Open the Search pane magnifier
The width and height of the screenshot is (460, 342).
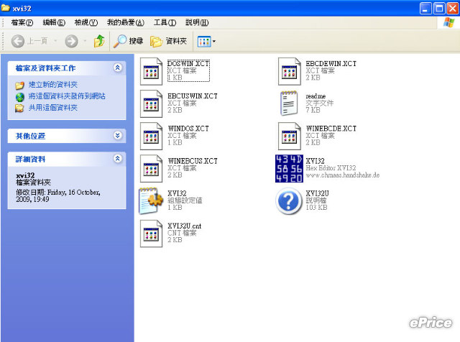click(120, 41)
